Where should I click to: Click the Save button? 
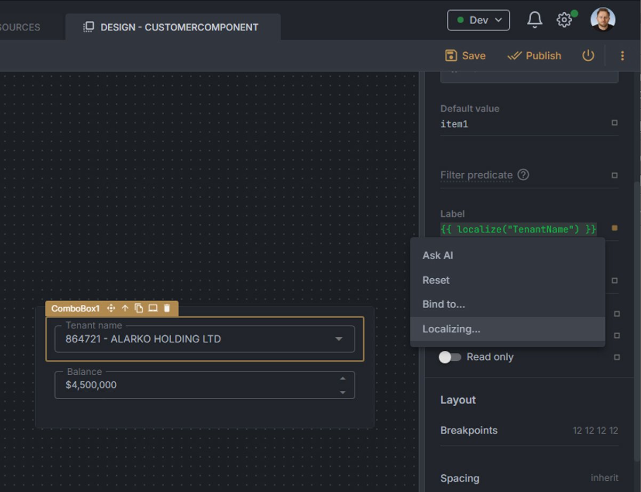(x=465, y=55)
